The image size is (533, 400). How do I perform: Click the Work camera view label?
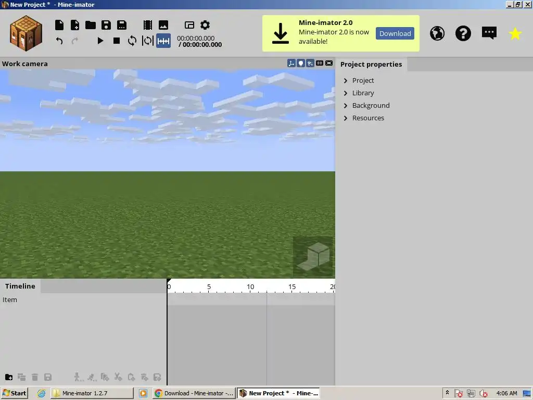pos(25,64)
